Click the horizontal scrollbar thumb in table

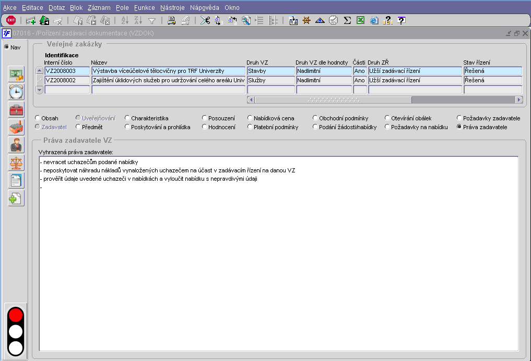[x=333, y=99]
